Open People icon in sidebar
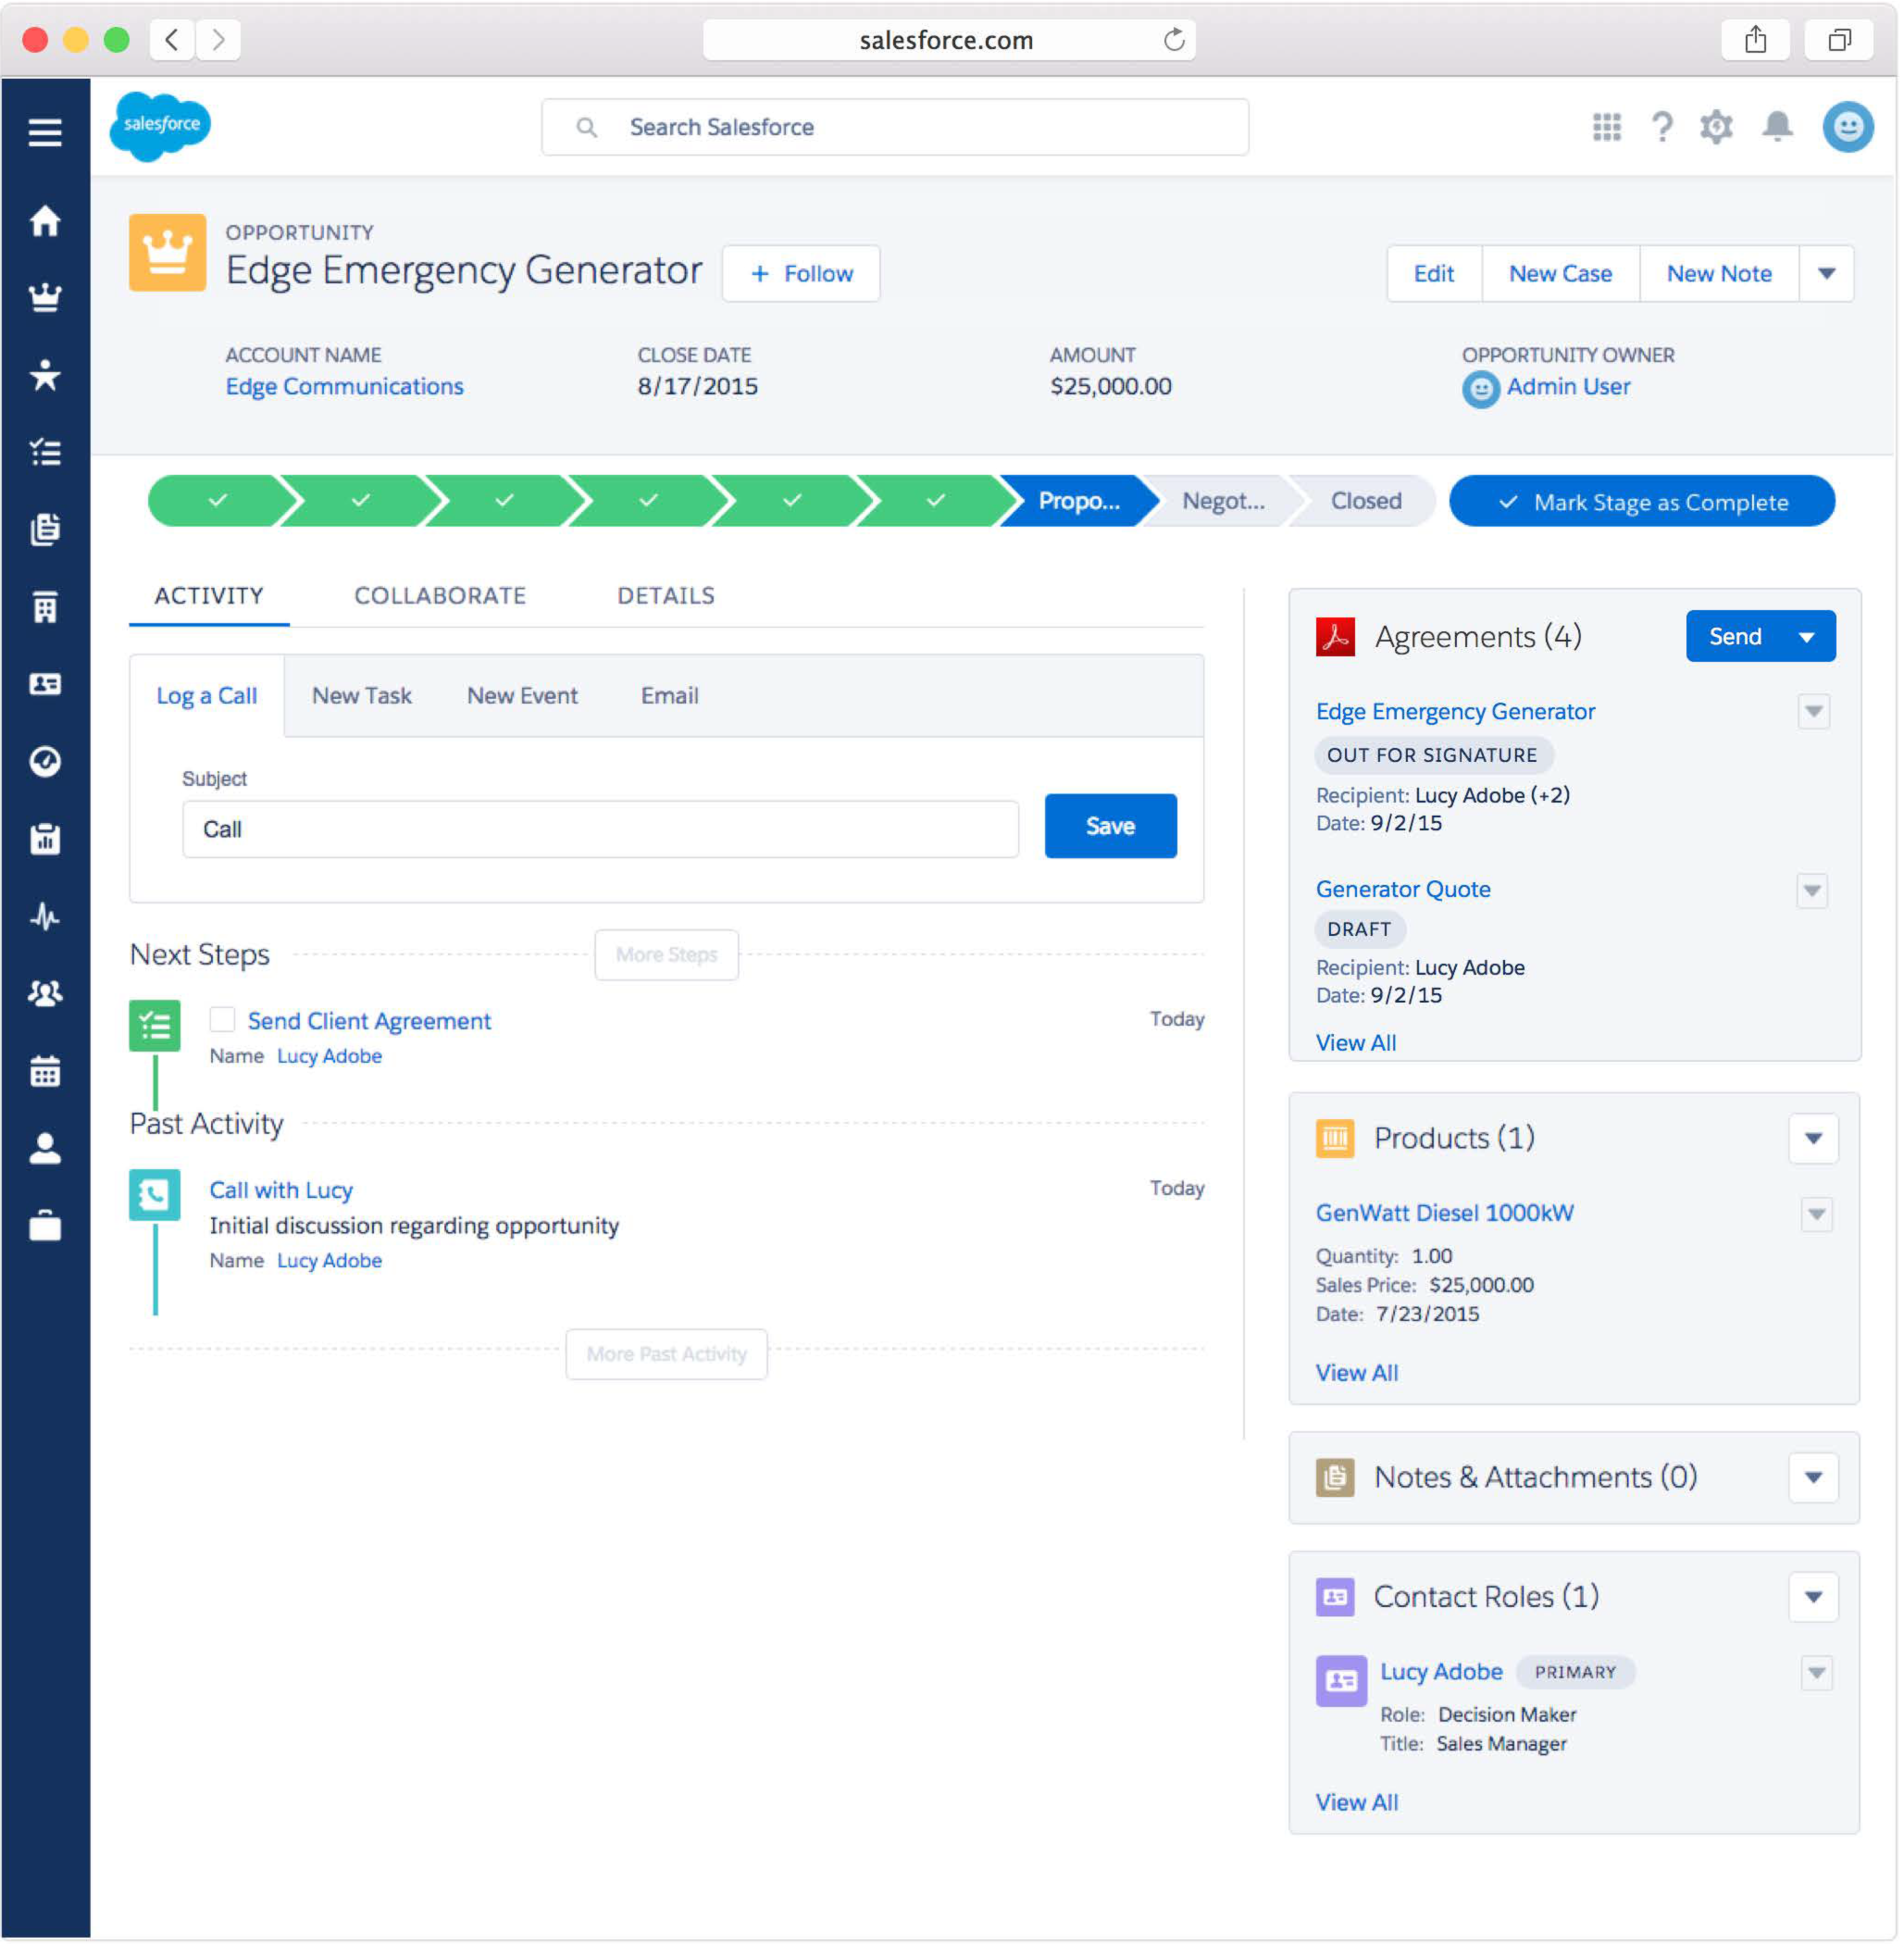 coord(45,1148)
